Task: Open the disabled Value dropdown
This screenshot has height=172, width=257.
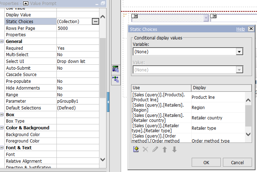Action: coord(239,70)
